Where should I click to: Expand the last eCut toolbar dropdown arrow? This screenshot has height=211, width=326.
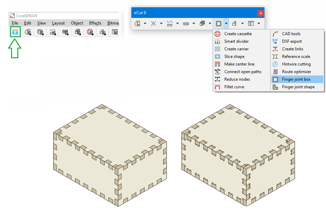tap(259, 24)
